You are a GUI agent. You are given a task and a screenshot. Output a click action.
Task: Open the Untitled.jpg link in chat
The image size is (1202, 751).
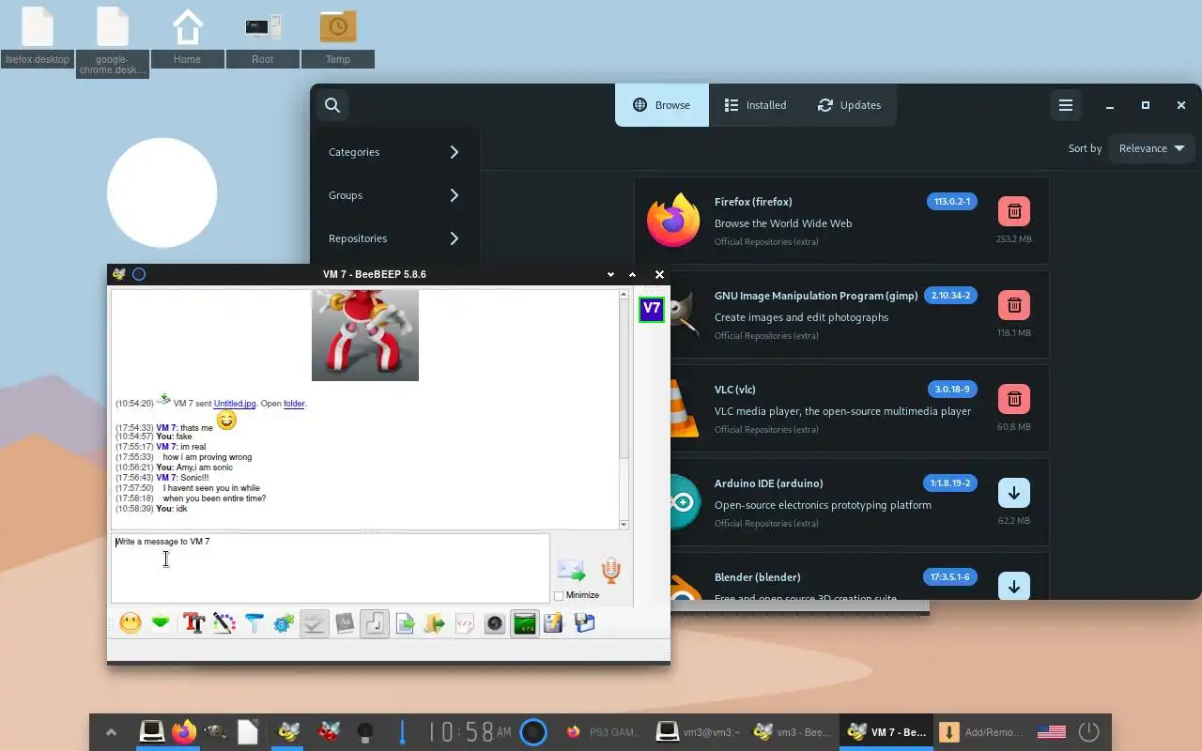[235, 404]
